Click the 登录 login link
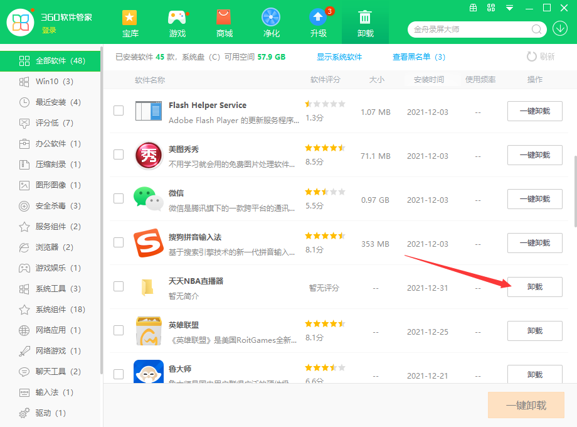This screenshot has height=427, width=577. coord(49,30)
